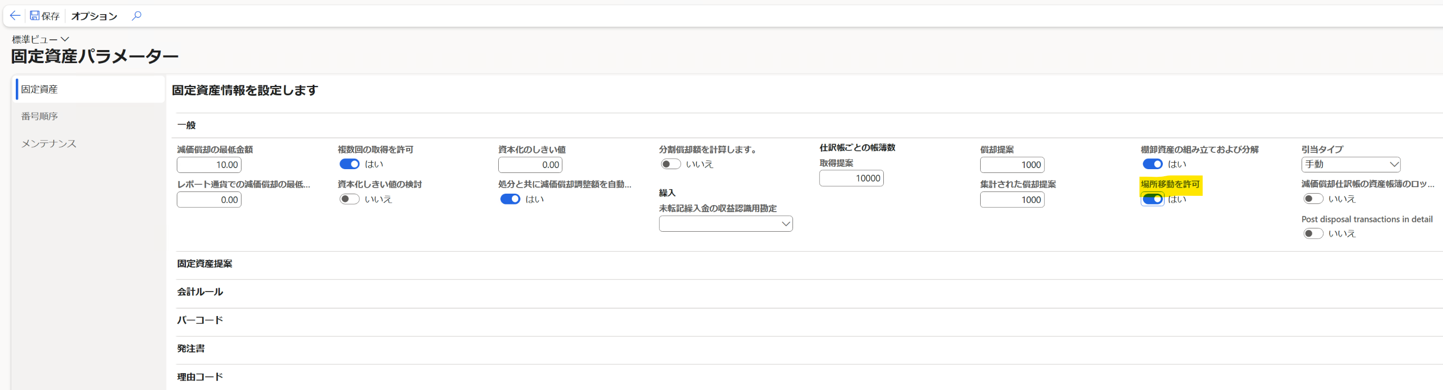Toggle 分割償却額を計算します switch

tap(671, 164)
